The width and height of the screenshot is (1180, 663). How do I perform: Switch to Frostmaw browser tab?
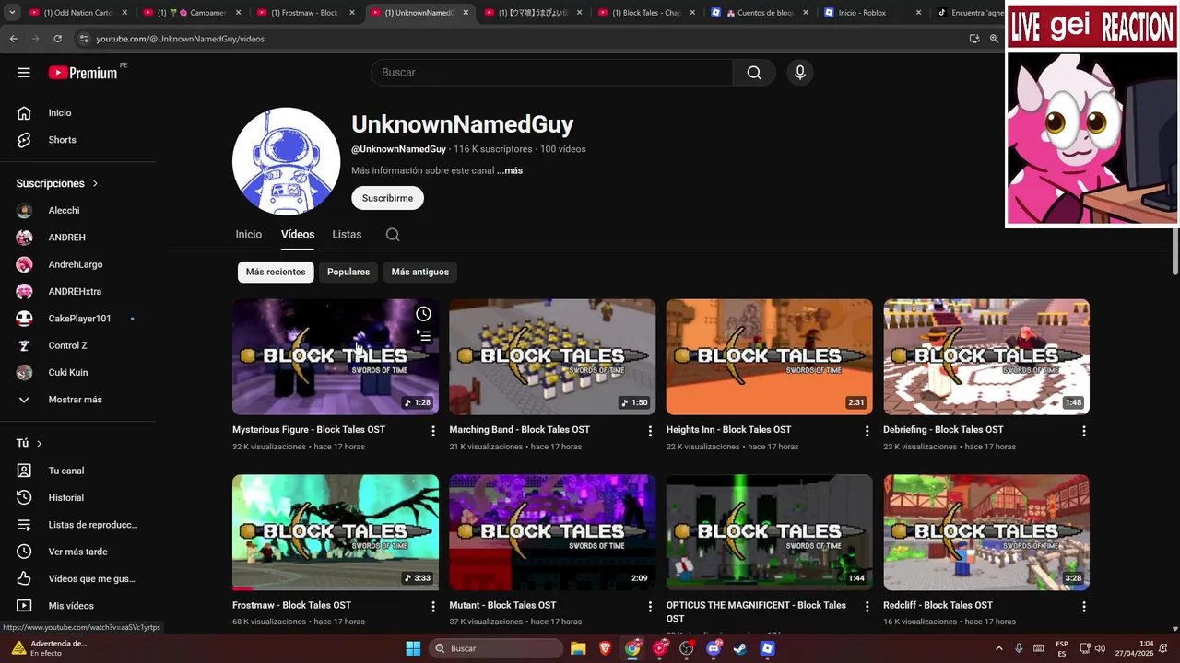coord(303,13)
